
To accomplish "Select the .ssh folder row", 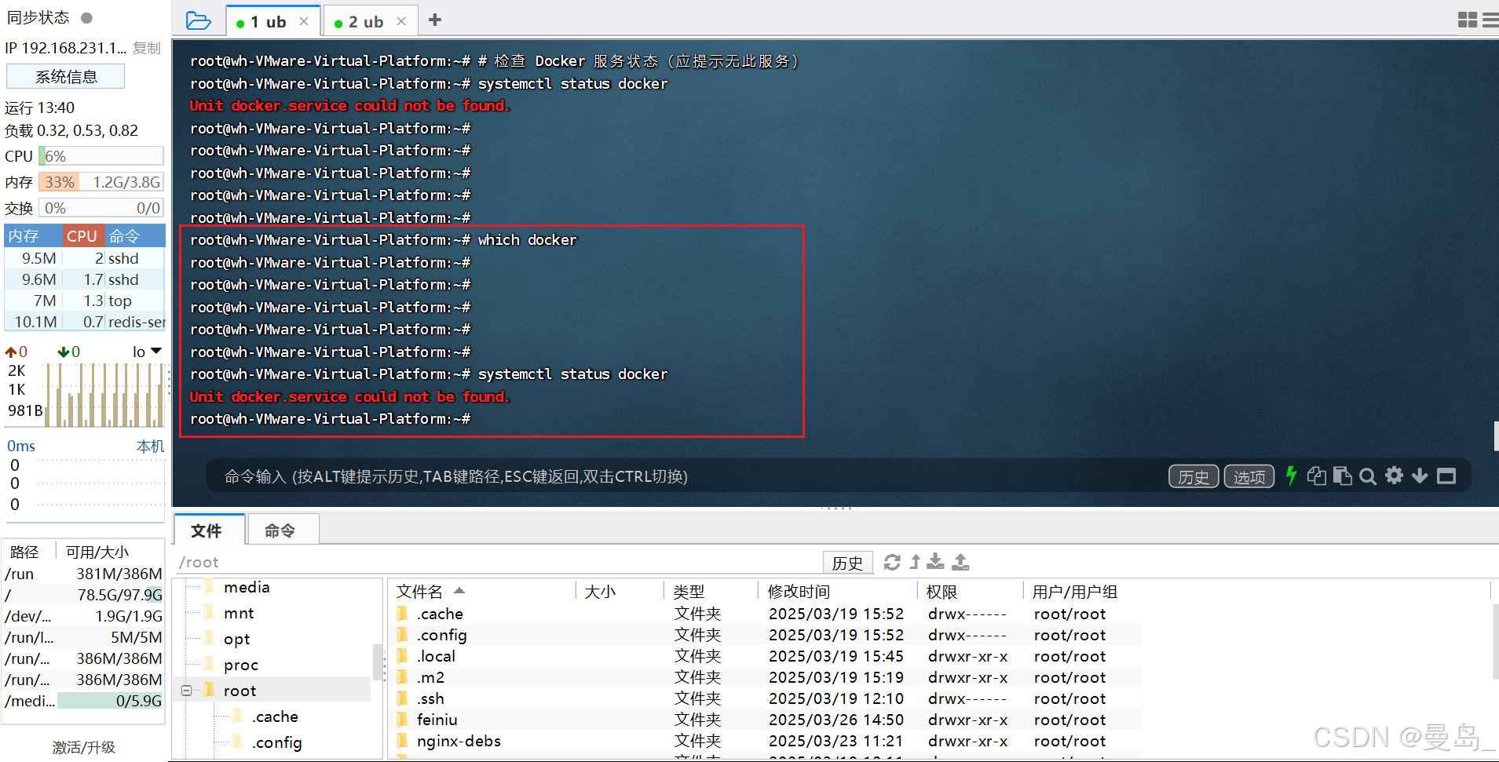I will click(766, 698).
